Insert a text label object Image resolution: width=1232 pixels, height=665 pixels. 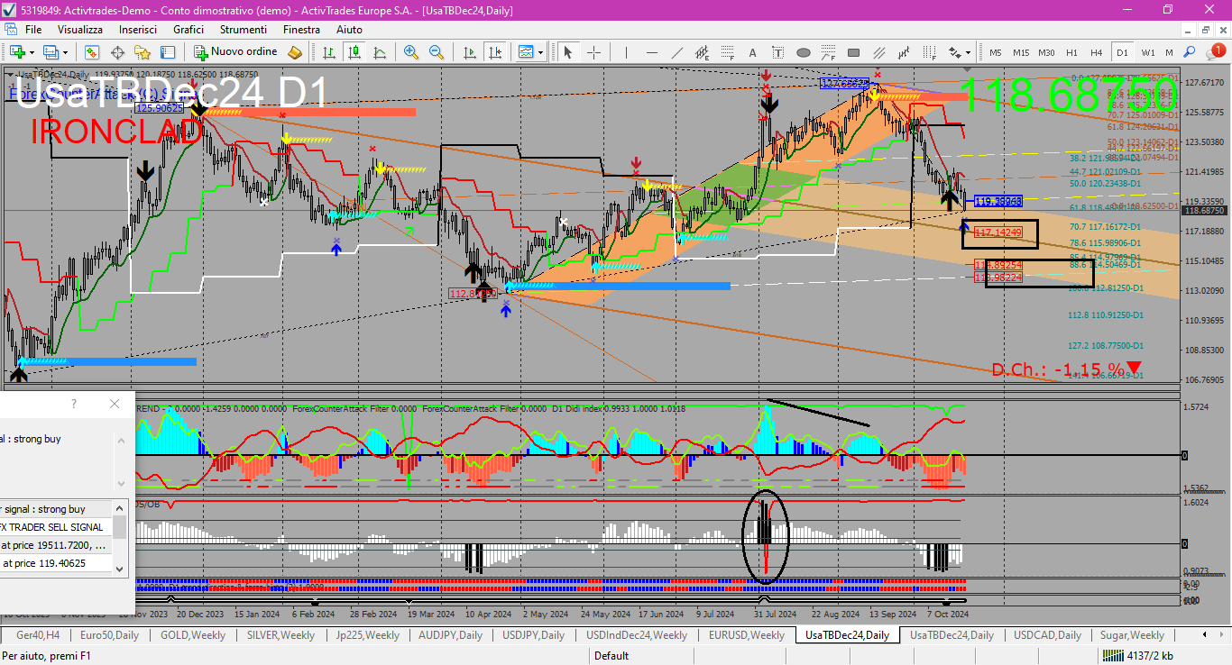(x=777, y=52)
